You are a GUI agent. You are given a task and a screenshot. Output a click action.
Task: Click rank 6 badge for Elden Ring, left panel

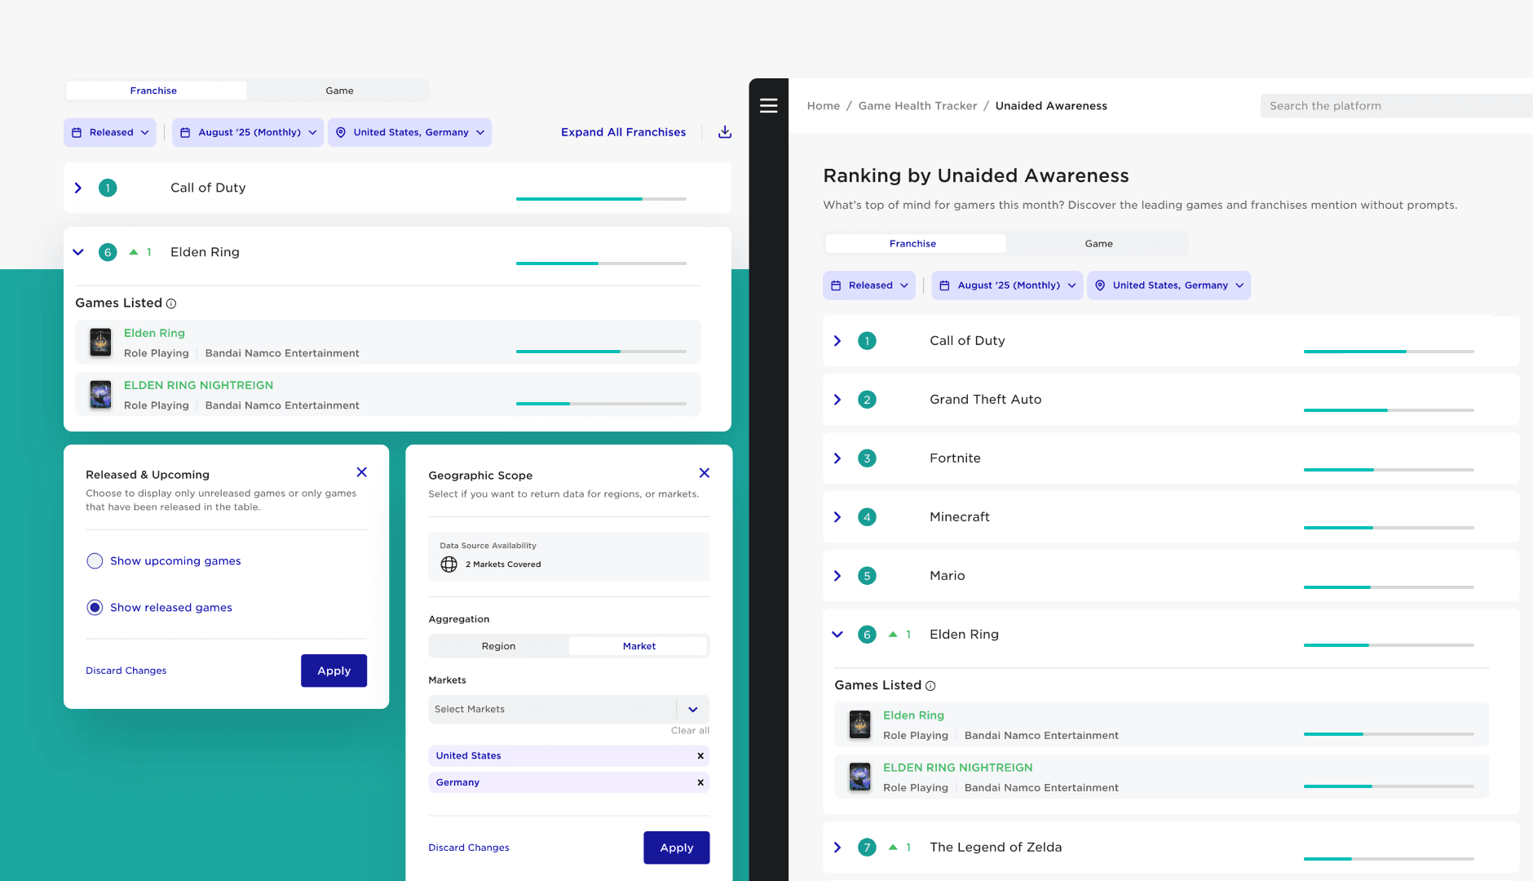(108, 252)
